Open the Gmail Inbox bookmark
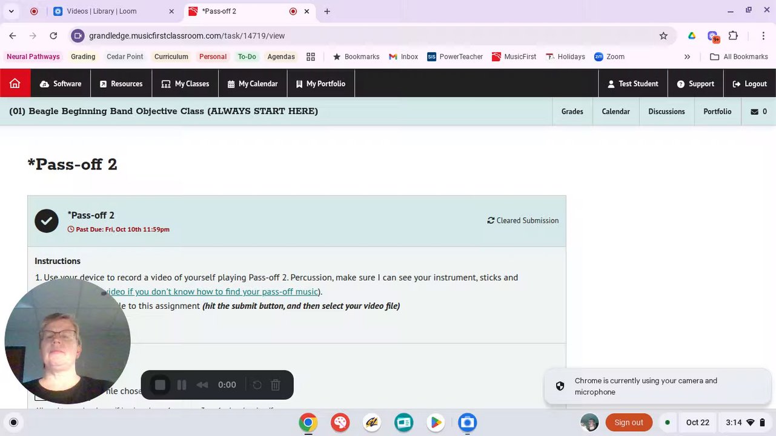 (403, 56)
